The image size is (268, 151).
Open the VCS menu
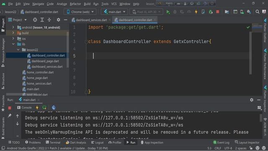tap(114, 4)
